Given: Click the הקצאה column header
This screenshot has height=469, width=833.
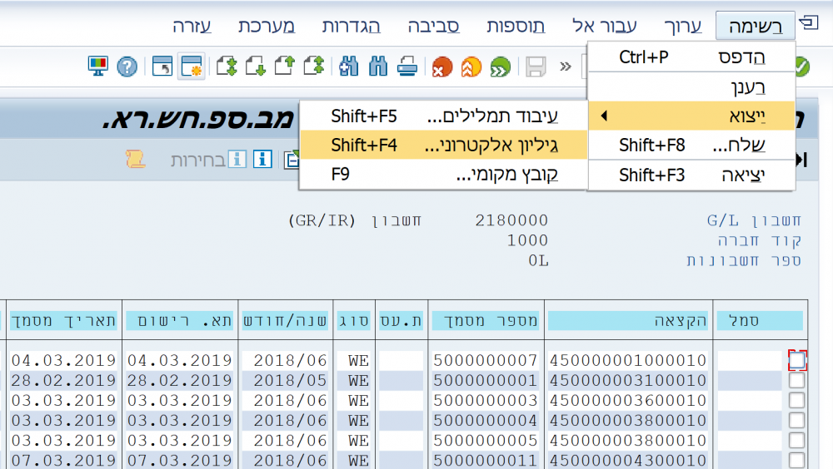Looking at the screenshot, I should point(628,320).
